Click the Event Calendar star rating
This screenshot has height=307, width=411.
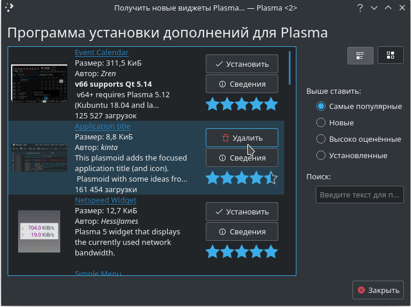coord(241,104)
